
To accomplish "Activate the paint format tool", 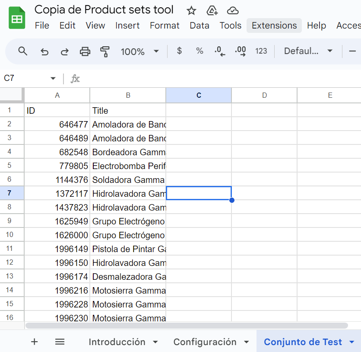I will pyautogui.click(x=105, y=51).
